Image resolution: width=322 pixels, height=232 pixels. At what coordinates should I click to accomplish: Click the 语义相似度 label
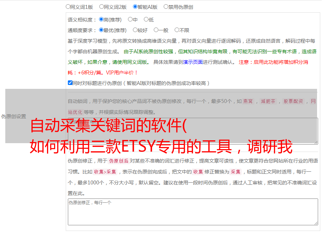pos(82,20)
